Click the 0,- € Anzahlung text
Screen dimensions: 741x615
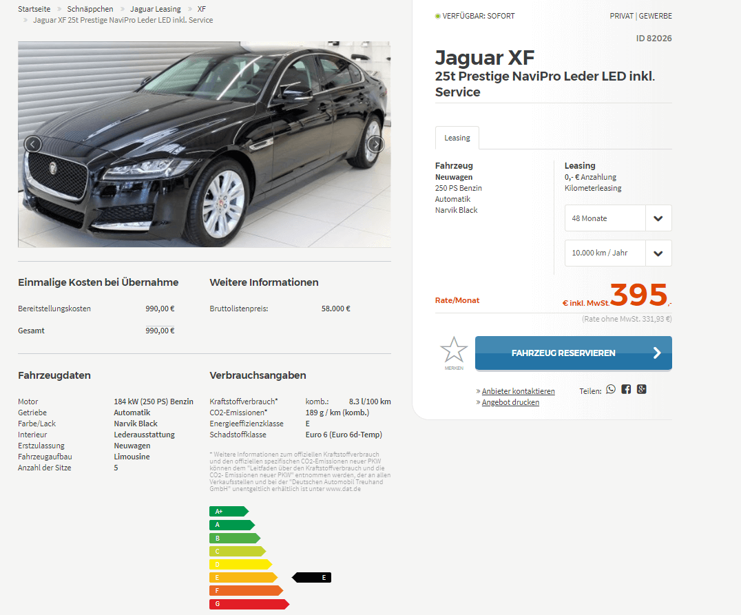click(x=590, y=177)
